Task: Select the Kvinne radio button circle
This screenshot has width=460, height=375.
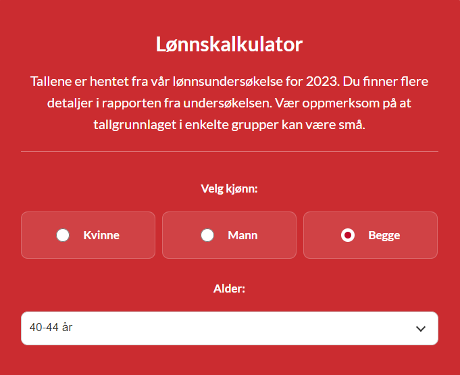Action: coord(63,235)
